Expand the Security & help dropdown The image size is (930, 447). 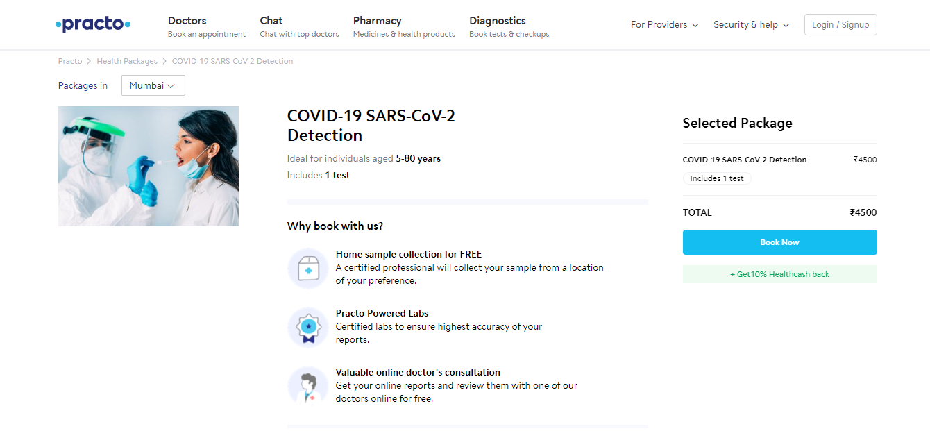click(x=752, y=25)
